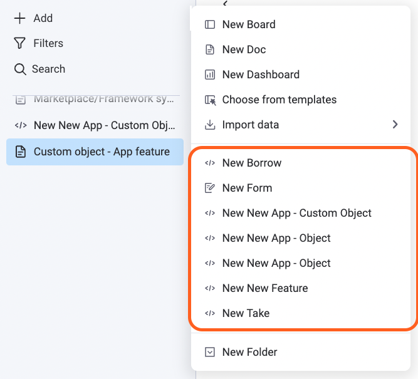Image resolution: width=418 pixels, height=379 pixels.
Task: Pick the first New New App - Object
Action: point(276,238)
